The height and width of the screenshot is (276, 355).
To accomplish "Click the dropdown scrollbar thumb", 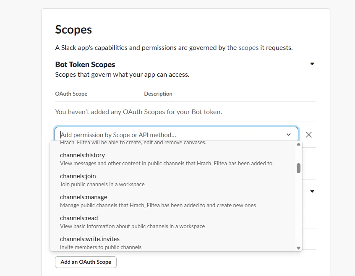I will 298,168.
